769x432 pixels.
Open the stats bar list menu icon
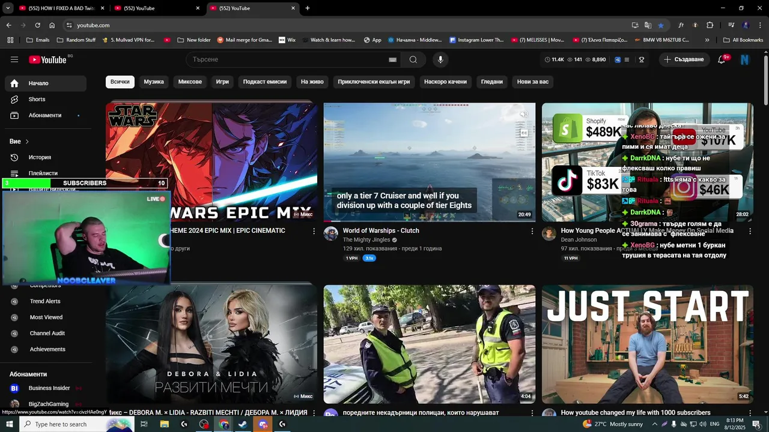pyautogui.click(x=627, y=59)
